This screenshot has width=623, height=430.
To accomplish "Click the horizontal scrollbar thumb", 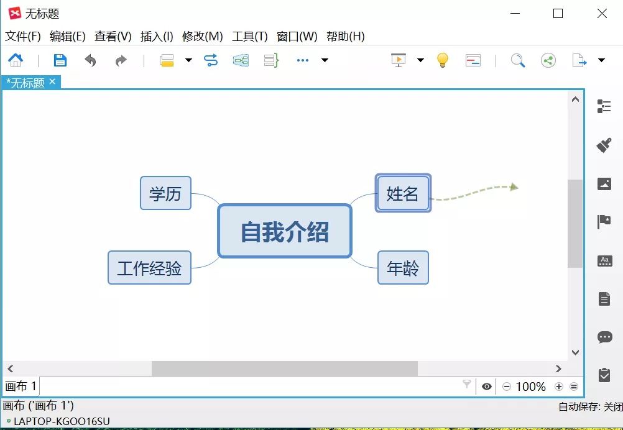I will point(285,368).
